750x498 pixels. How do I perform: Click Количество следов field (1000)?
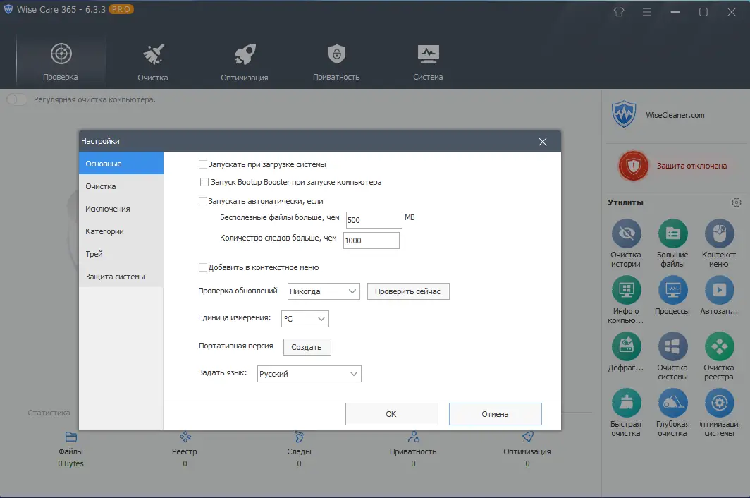click(371, 241)
